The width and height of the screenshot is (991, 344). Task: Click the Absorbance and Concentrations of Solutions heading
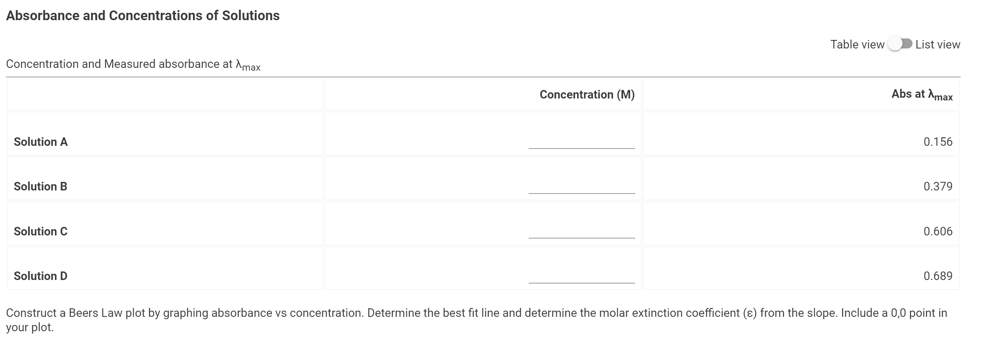pos(143,16)
